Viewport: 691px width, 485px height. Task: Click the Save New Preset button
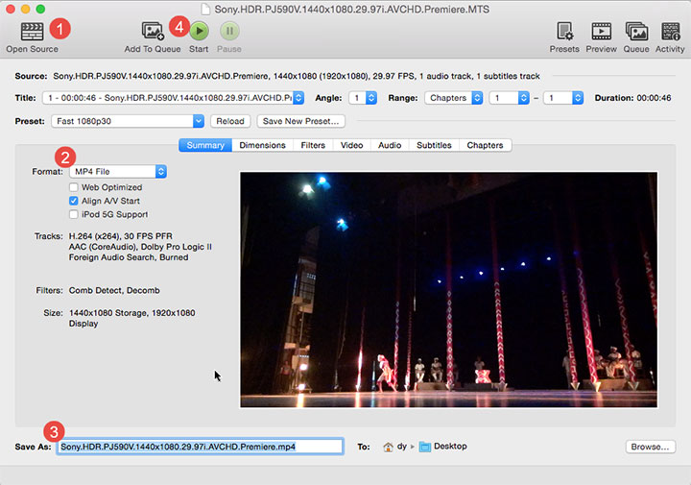[x=300, y=121]
